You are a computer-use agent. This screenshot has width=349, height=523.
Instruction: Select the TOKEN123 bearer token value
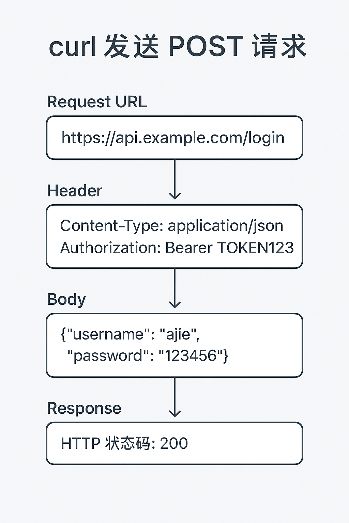[x=255, y=248]
